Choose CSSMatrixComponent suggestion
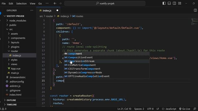 pos(106,65)
